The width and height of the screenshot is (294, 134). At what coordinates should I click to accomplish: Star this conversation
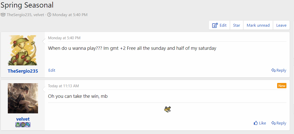pos(236,25)
